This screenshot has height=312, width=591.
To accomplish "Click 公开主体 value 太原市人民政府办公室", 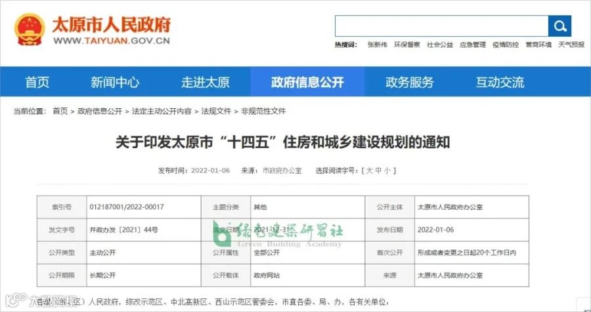I will 450,207.
